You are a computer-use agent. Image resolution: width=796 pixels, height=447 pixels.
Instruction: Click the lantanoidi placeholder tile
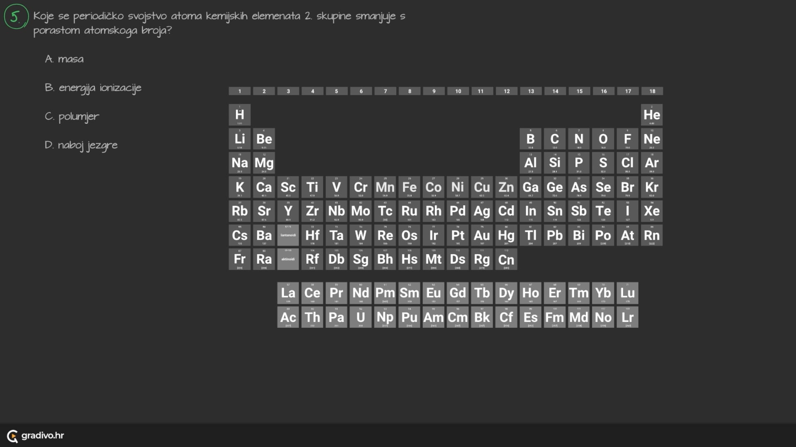[x=288, y=235]
